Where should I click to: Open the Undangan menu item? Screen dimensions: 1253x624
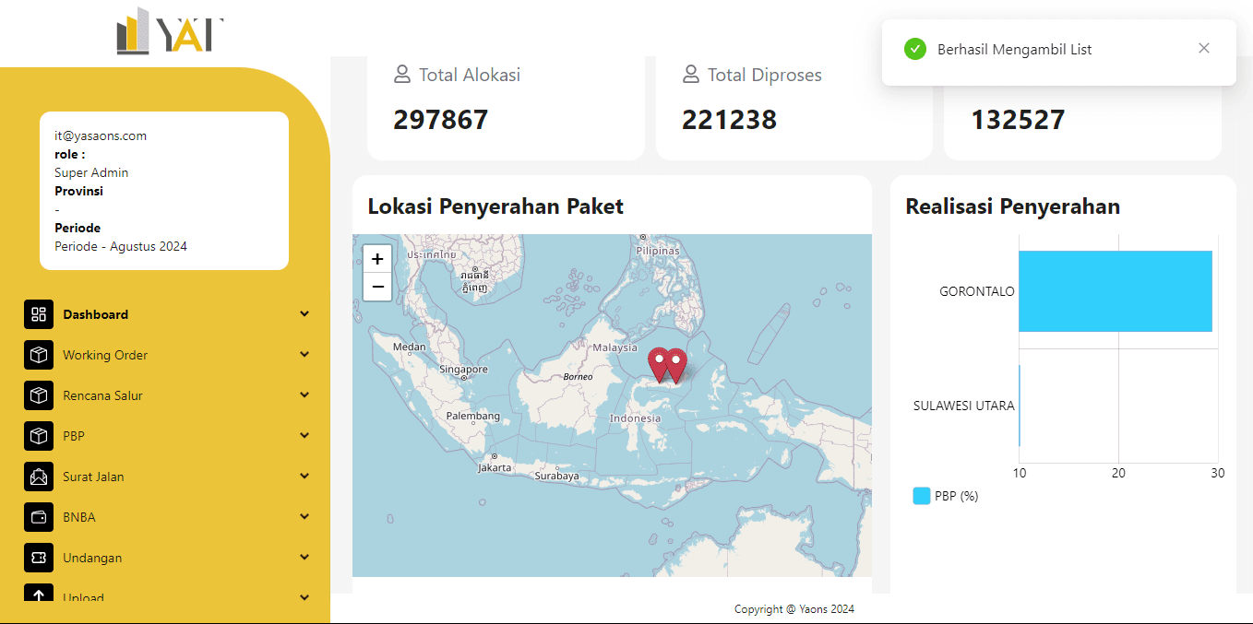point(92,558)
